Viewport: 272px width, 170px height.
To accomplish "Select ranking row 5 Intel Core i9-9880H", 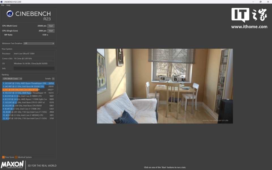I will pos(28,96).
